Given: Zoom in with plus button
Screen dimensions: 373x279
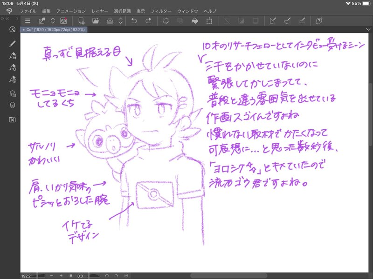Looking at the screenshot, I should pos(61,276).
